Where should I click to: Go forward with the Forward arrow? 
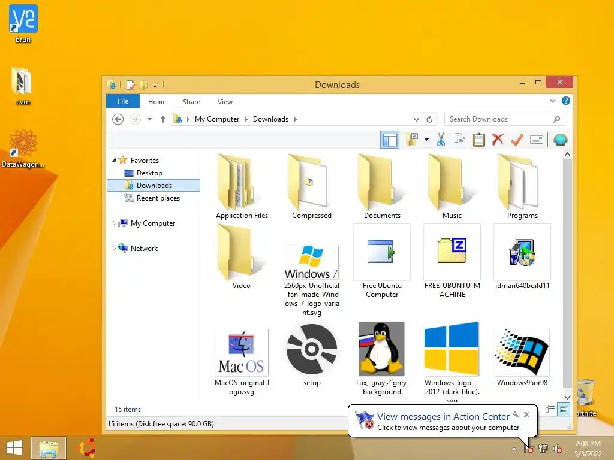[135, 119]
